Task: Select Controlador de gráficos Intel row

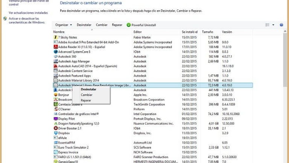Action: click(x=153, y=114)
